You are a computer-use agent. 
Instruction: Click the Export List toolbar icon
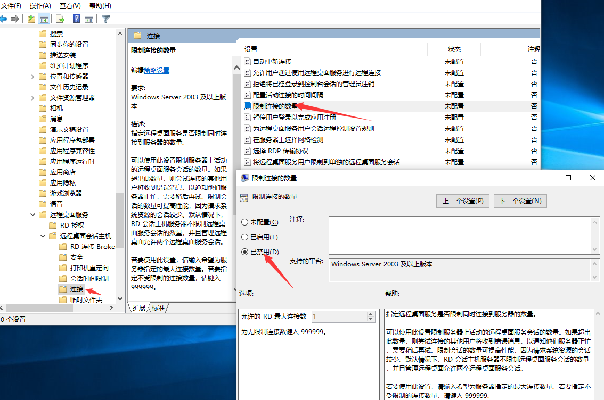60,19
